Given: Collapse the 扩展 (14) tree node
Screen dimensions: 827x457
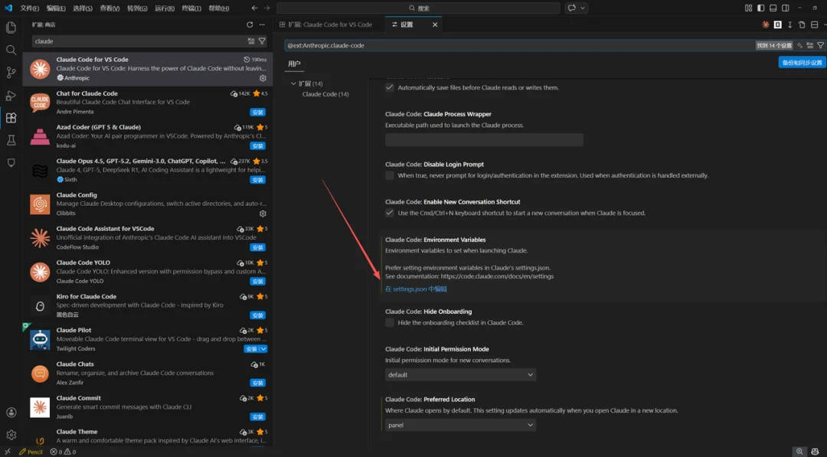Looking at the screenshot, I should click(x=293, y=83).
